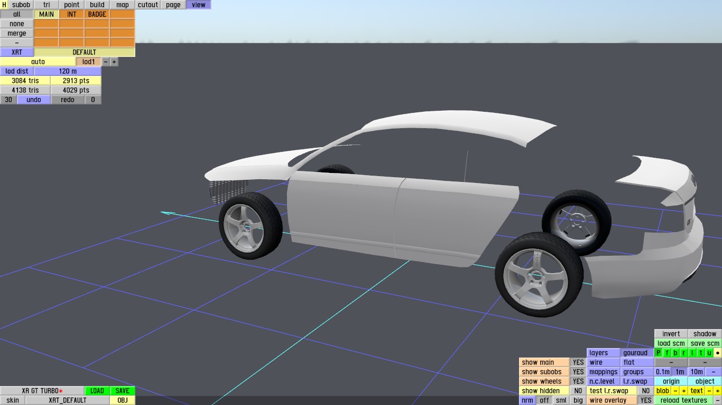
Task: Open the tri editing tab
Action: tap(47, 5)
